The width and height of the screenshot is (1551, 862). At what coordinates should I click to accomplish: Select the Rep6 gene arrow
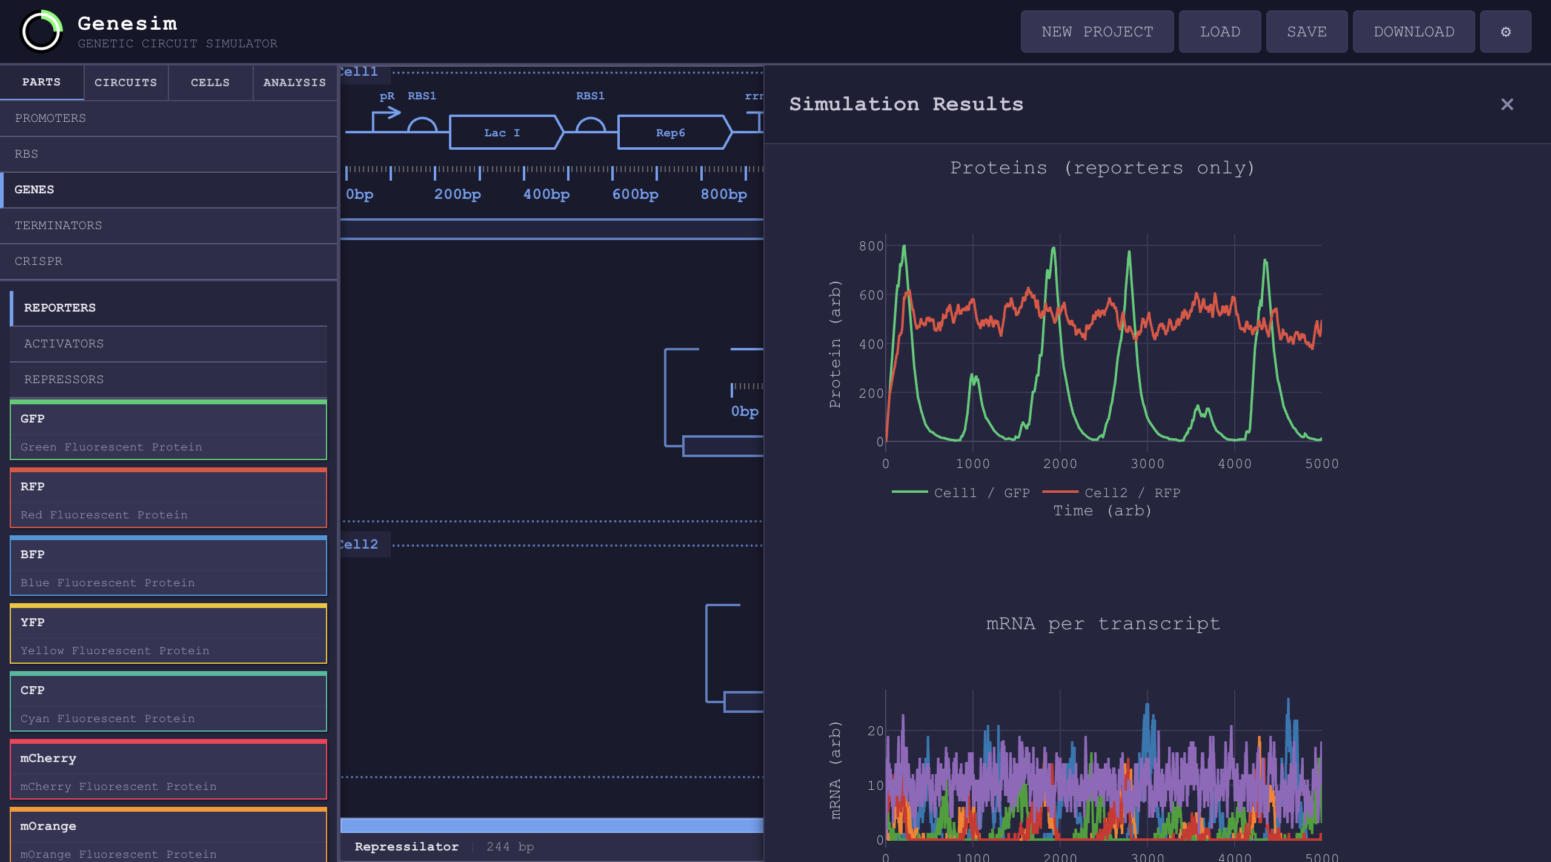[x=673, y=132]
